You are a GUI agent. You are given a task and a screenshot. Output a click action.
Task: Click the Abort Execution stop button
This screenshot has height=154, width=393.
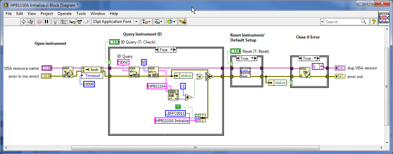(39, 22)
